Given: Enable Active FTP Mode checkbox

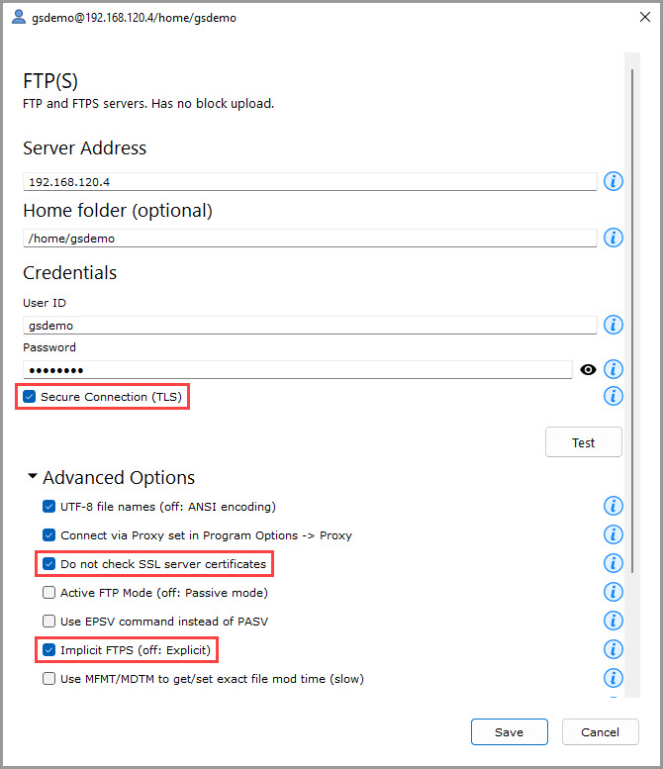Looking at the screenshot, I should pos(49,593).
